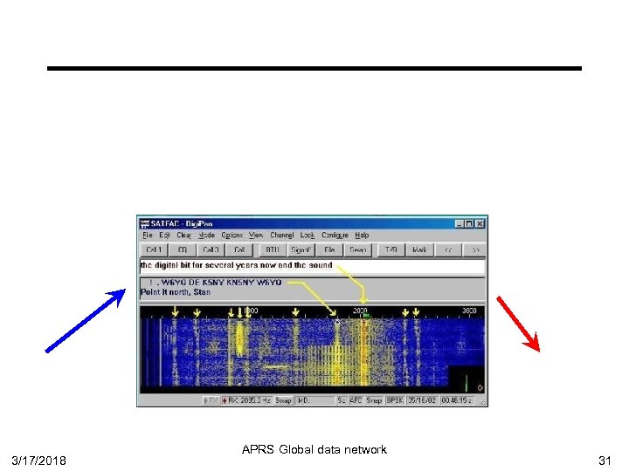Toggle Snap in the status bar
629x471 pixels.
[374, 400]
